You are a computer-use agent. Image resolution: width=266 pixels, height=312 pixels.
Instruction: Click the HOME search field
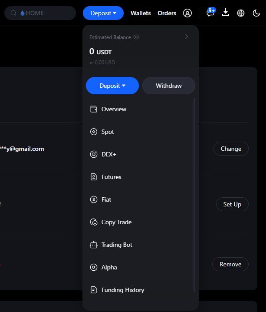coord(40,13)
